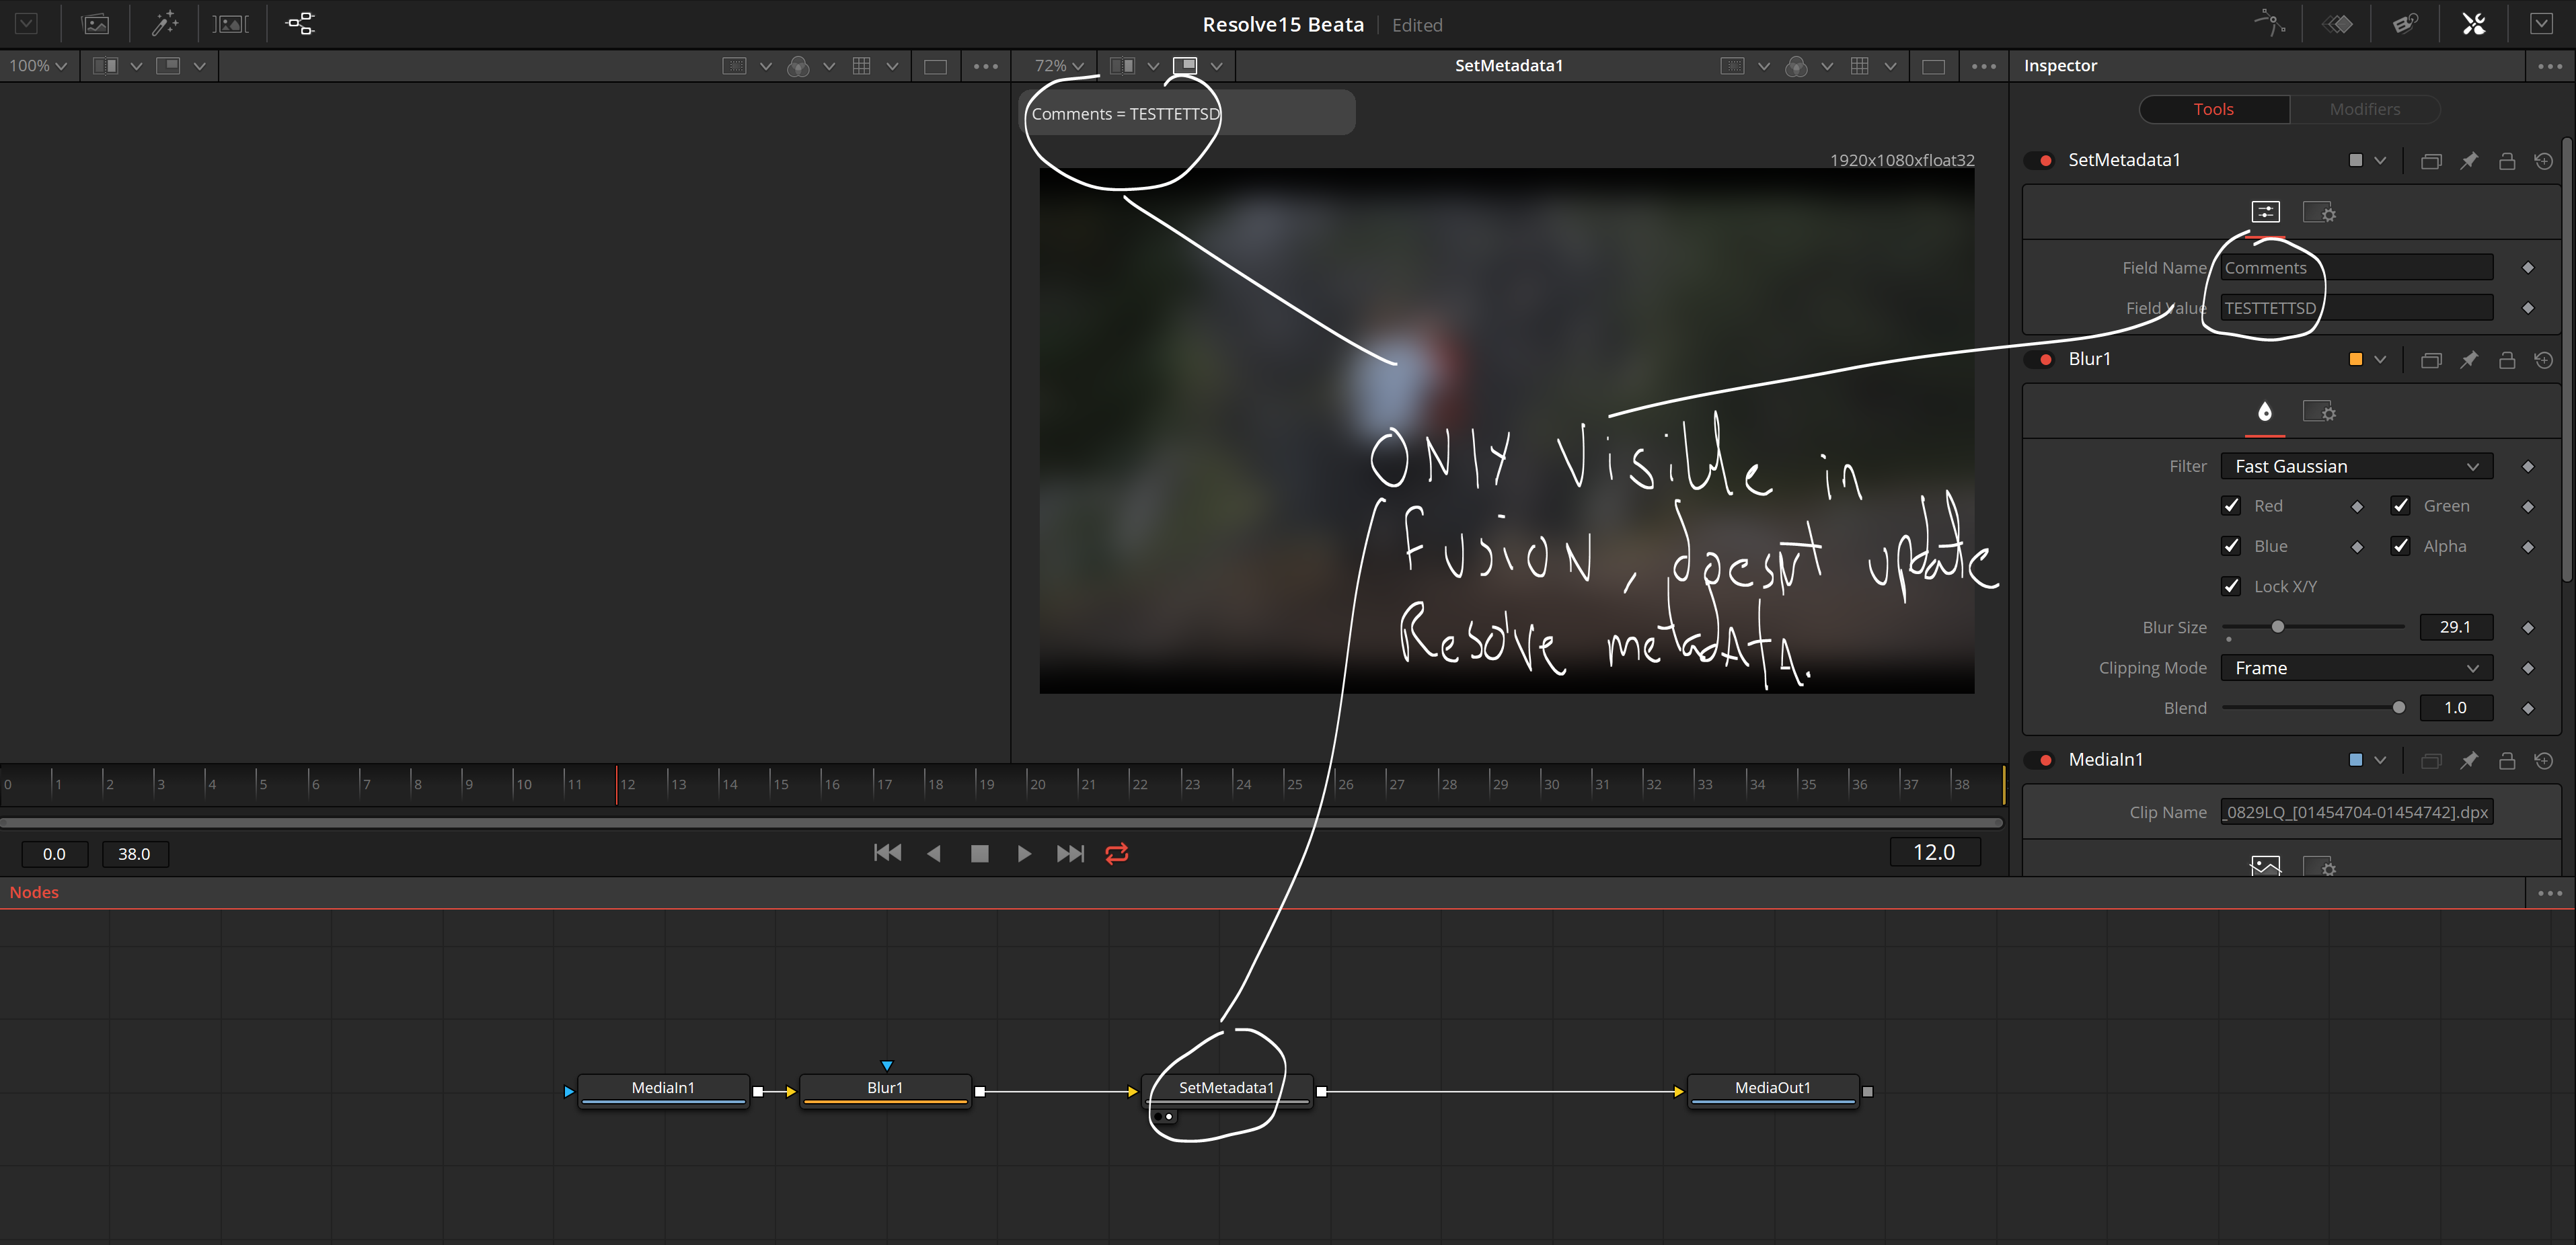Lock the SetMetadata1 tool controls
The image size is (2576, 1245).
coord(2507,161)
